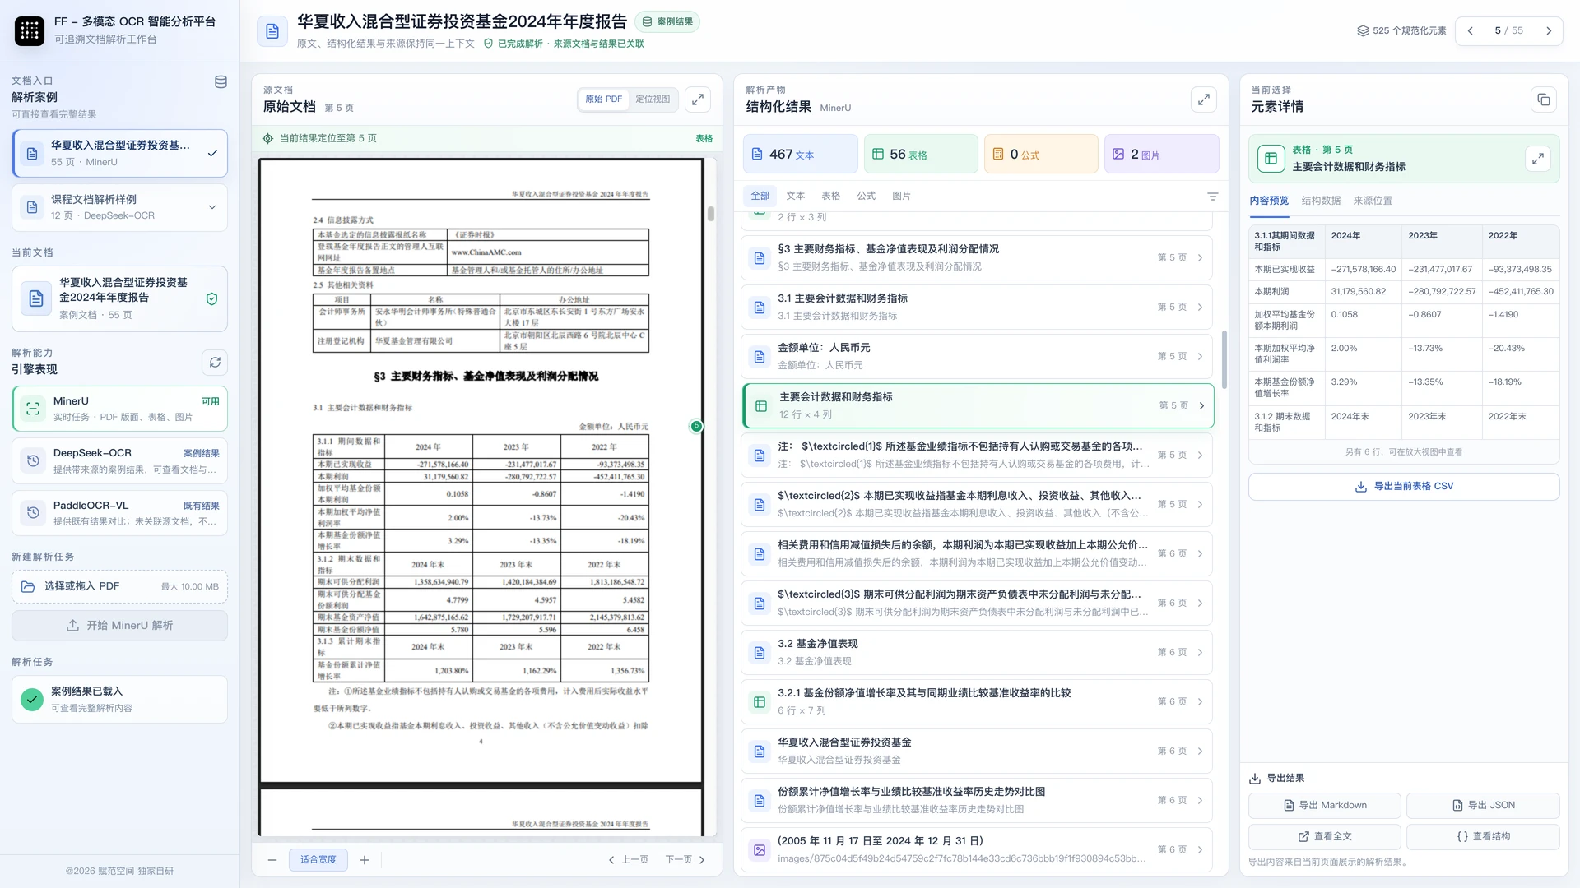Open the 案例结果已载入 task entry

pyautogui.click(x=120, y=700)
